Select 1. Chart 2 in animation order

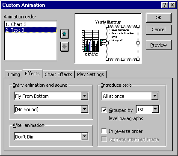coord(30,24)
